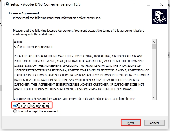Viewport: 170px width, 131px height.
Task: Minimize the setup window
Action: 136,4
